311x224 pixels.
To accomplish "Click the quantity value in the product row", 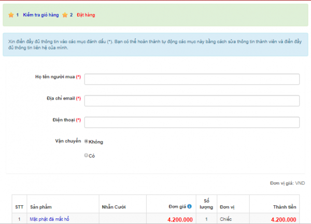I will tap(206, 219).
